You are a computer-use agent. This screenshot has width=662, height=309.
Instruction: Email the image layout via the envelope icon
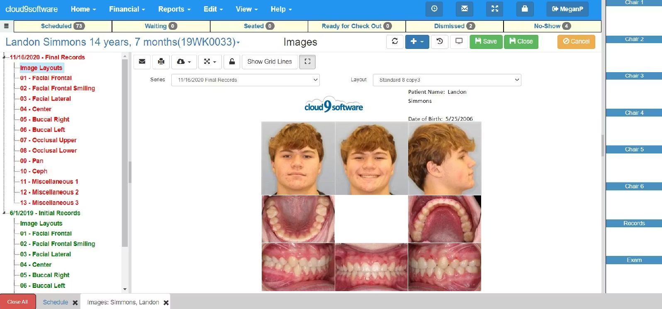[142, 61]
